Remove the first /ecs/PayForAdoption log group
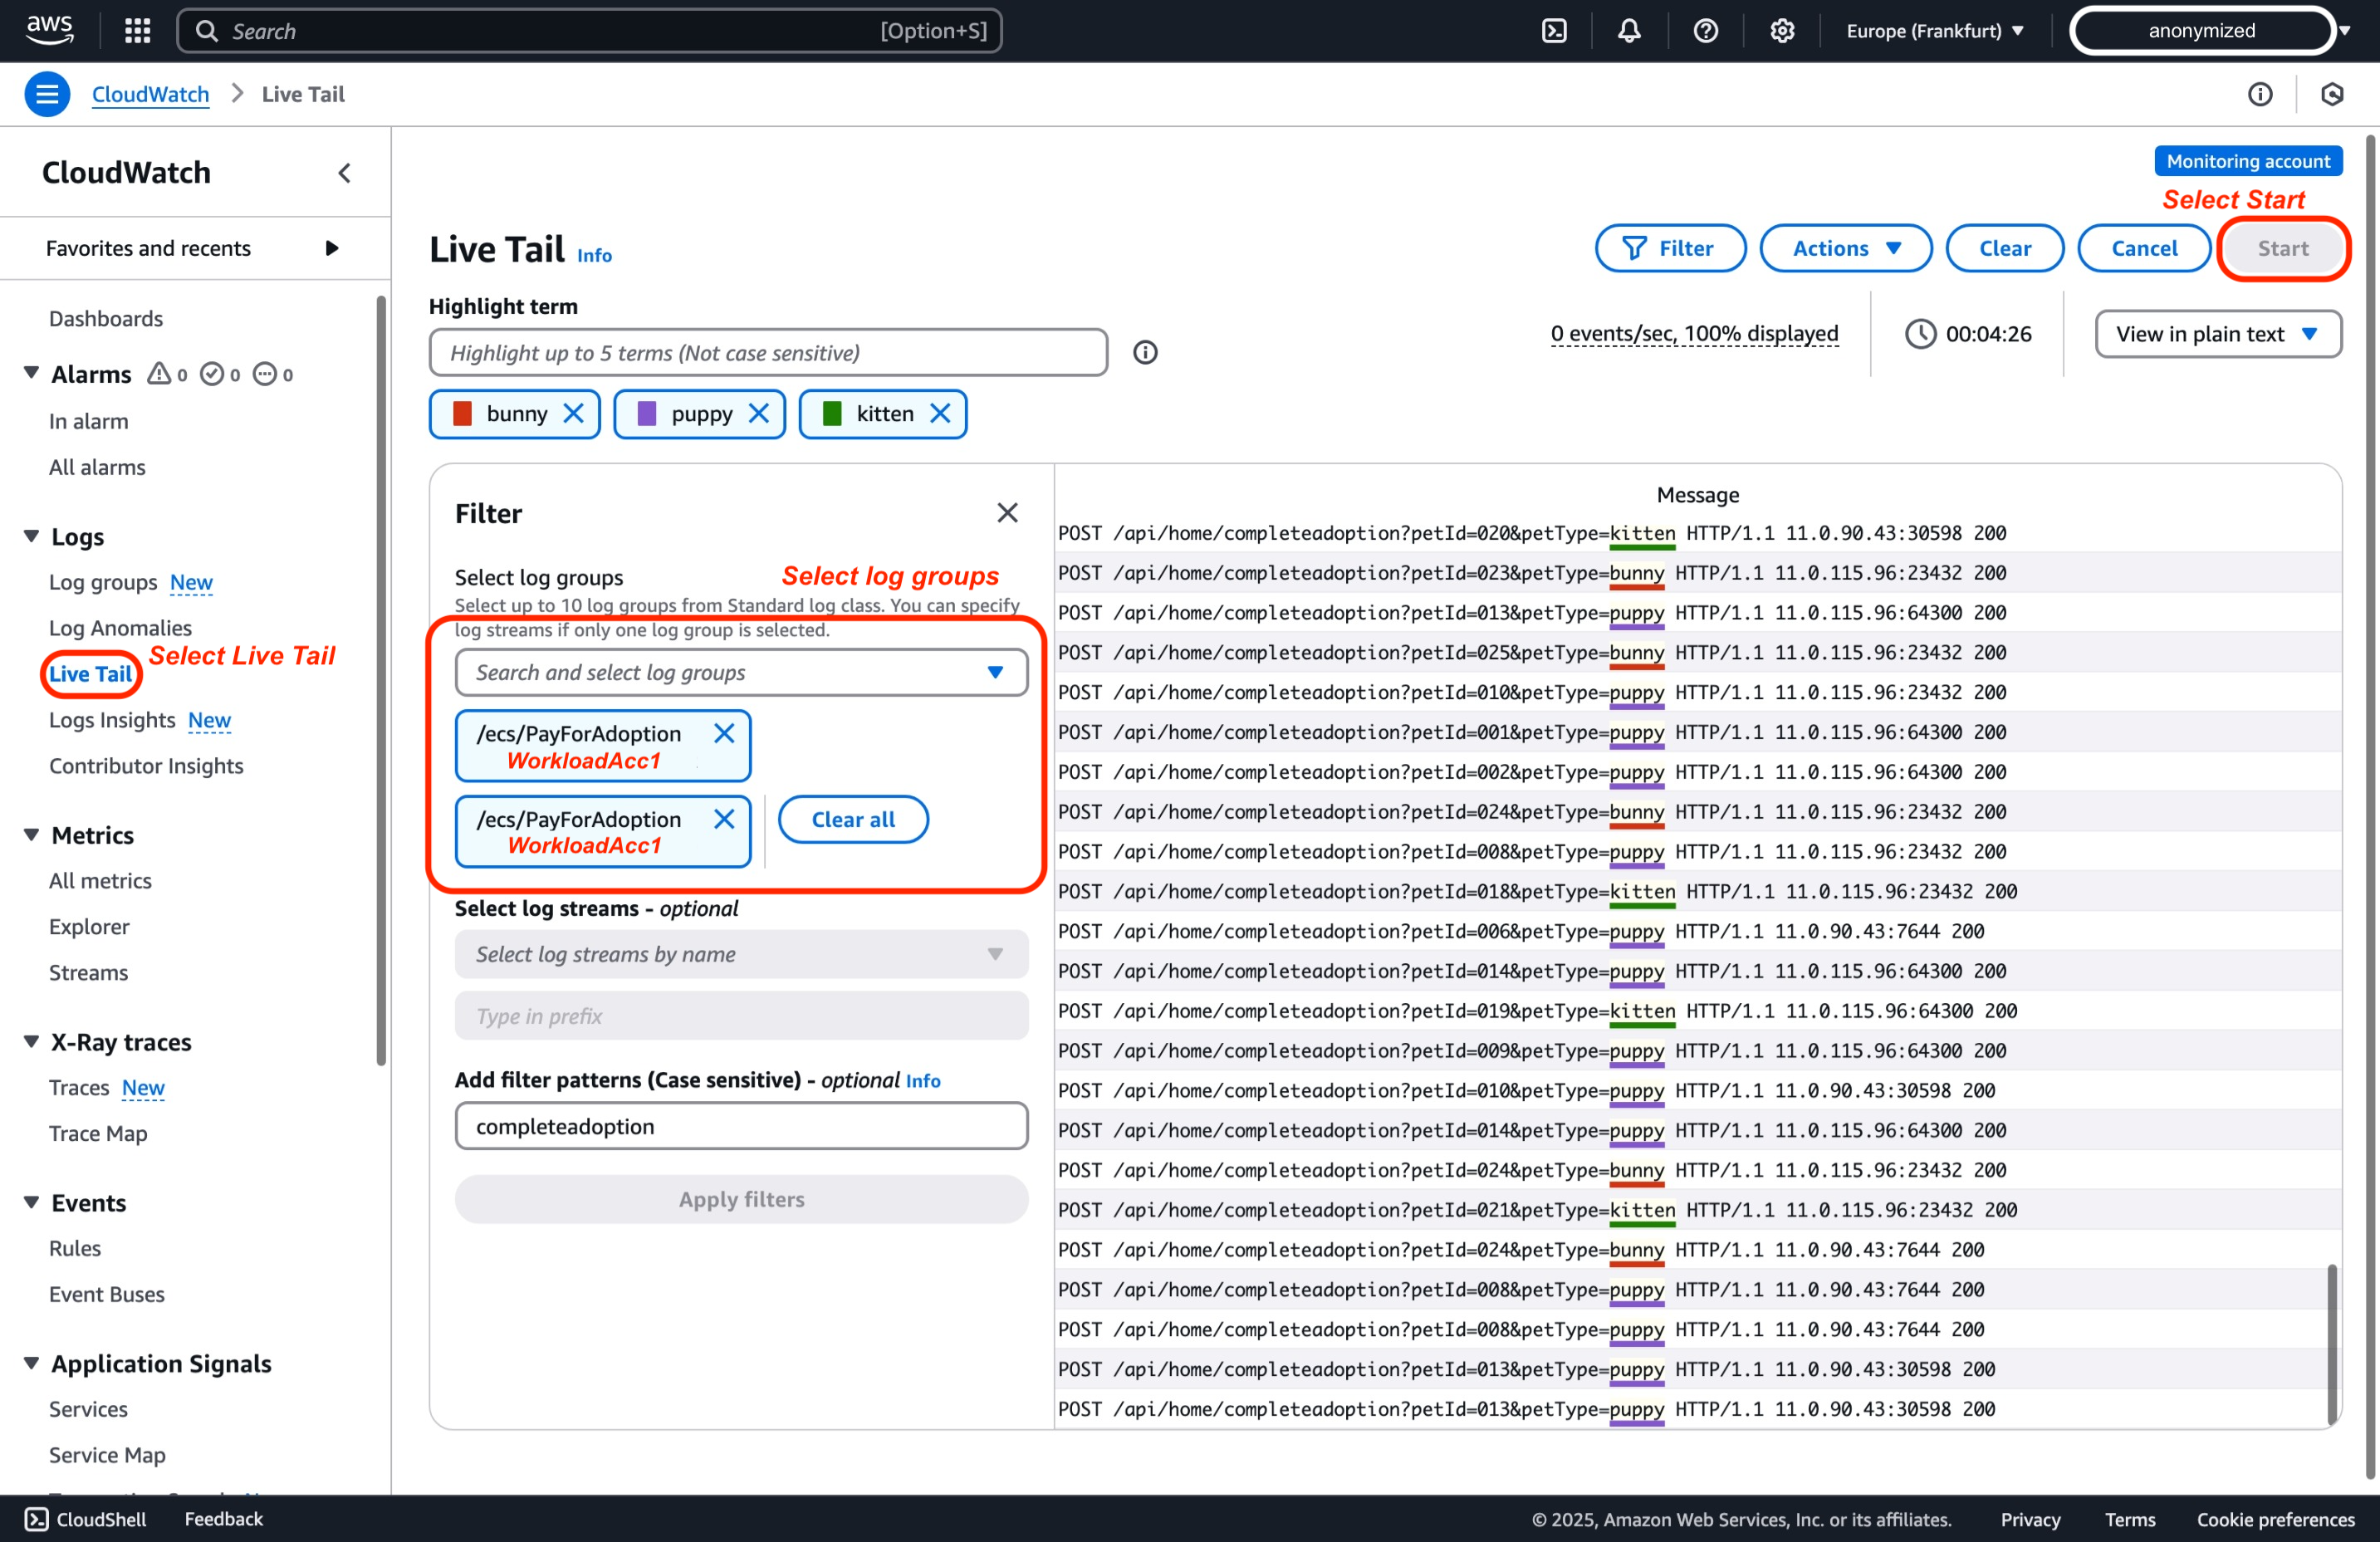2380x1542 pixels. point(724,734)
